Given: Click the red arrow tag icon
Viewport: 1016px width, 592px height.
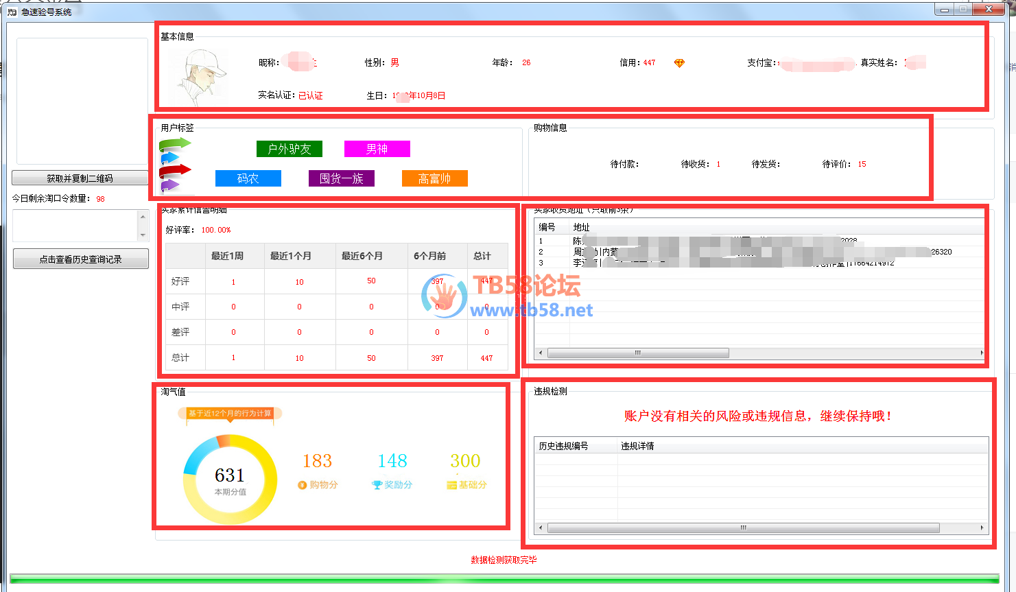Looking at the screenshot, I should point(175,171).
